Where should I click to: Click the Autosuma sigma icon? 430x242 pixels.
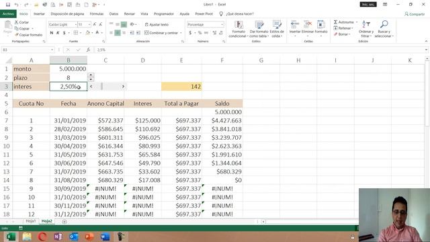point(335,22)
